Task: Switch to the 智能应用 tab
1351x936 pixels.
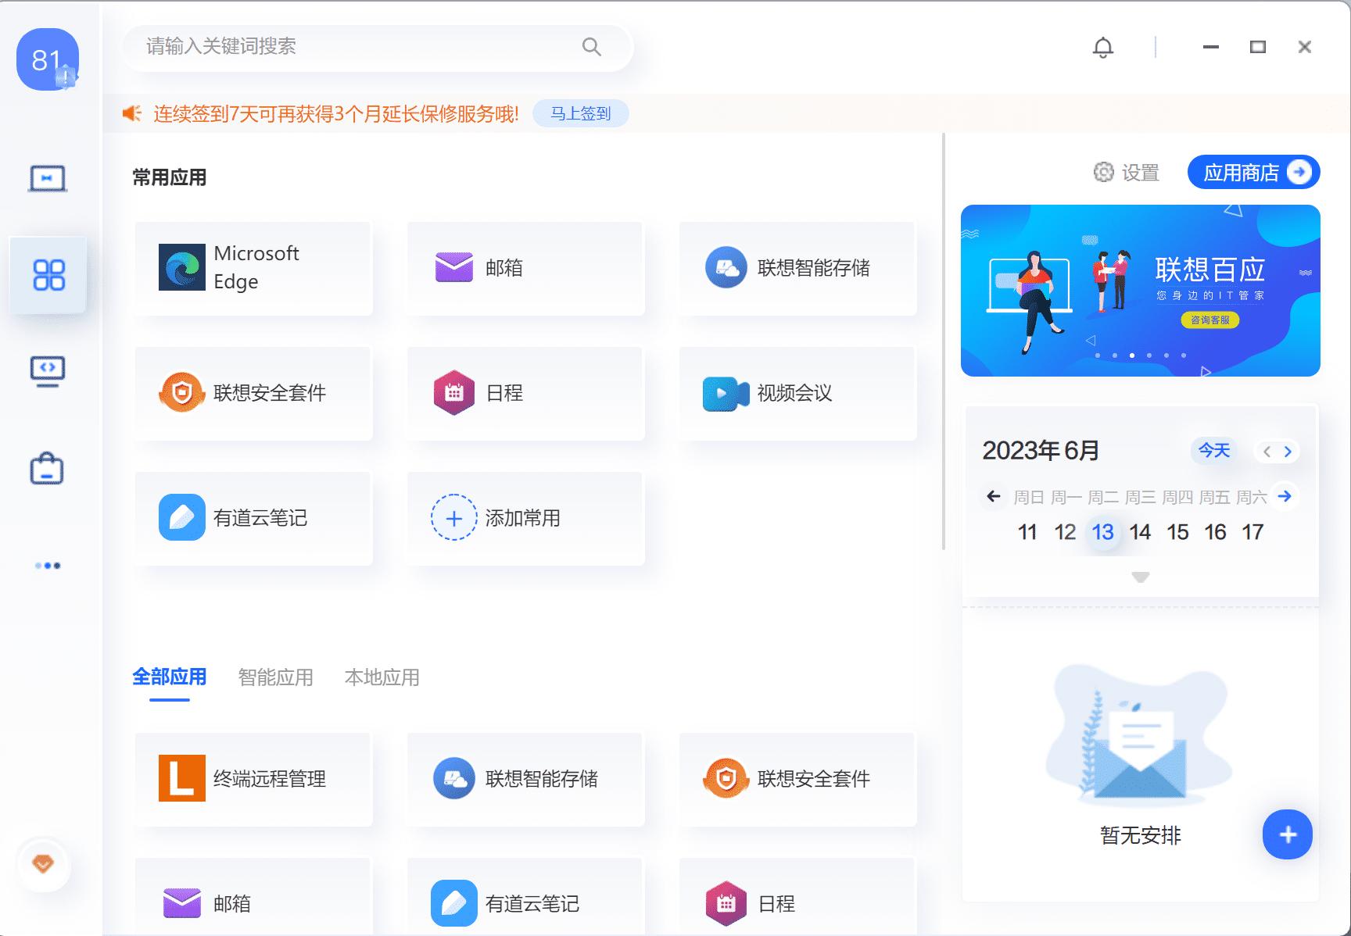Action: (x=275, y=677)
